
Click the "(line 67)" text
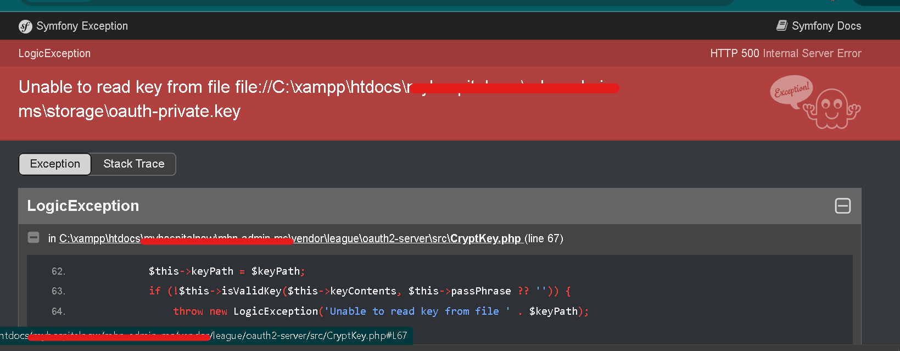point(544,238)
